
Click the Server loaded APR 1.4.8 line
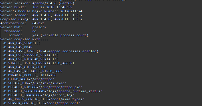click(x=41, y=15)
